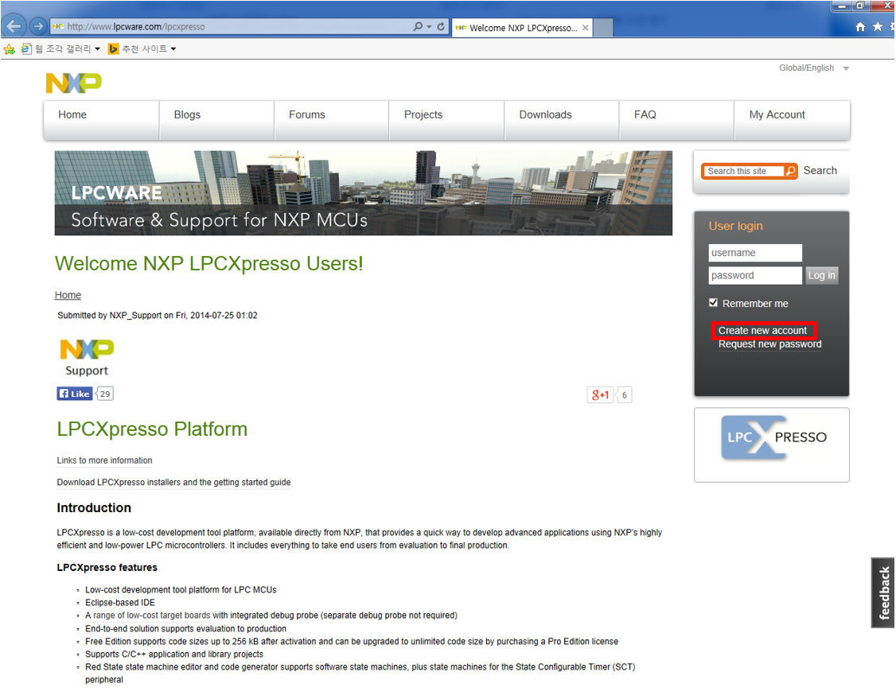The image size is (896, 695).
Task: Click the LPCWARE city banner image
Action: tap(364, 193)
